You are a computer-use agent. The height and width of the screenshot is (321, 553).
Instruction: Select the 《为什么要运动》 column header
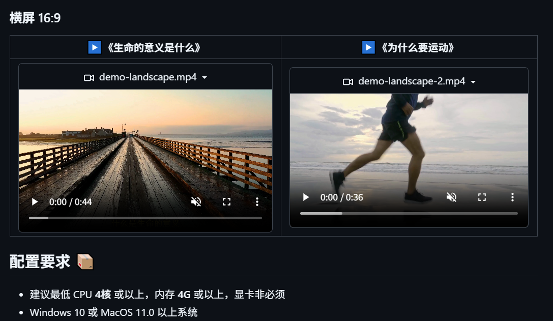(417, 48)
